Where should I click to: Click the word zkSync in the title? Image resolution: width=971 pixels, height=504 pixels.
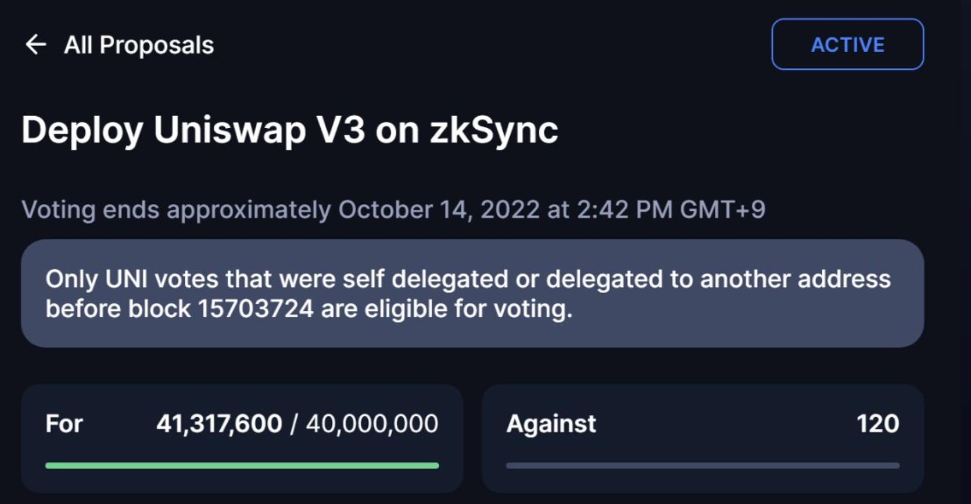pyautogui.click(x=494, y=130)
